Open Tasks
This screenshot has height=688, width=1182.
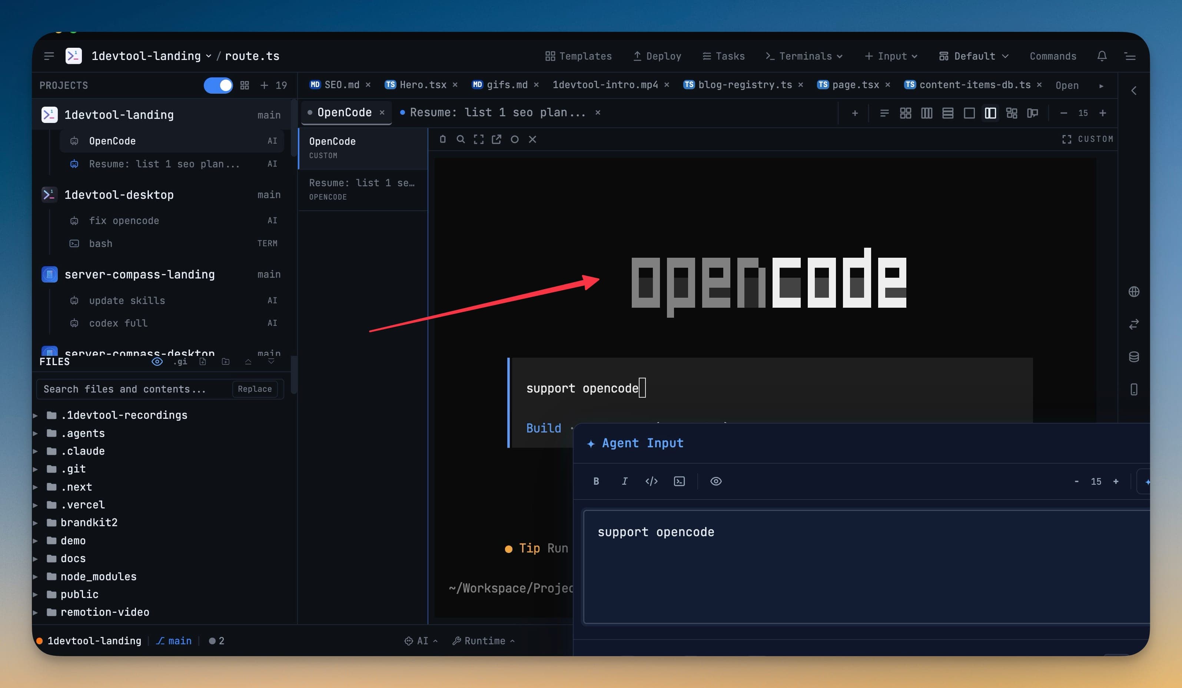(x=723, y=56)
